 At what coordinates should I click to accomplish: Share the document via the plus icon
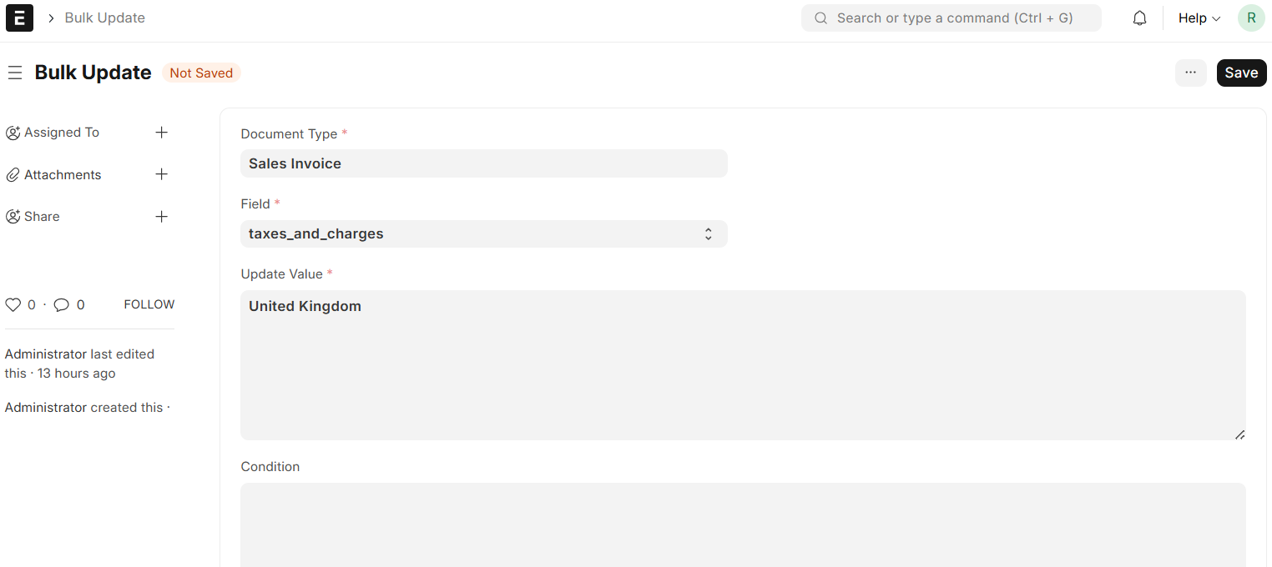tap(162, 217)
